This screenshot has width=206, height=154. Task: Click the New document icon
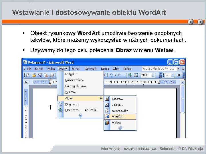pyautogui.click(x=28, y=75)
